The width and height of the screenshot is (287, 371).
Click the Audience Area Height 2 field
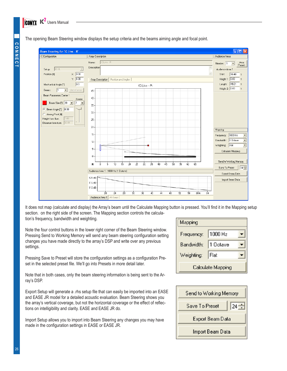[235, 89]
